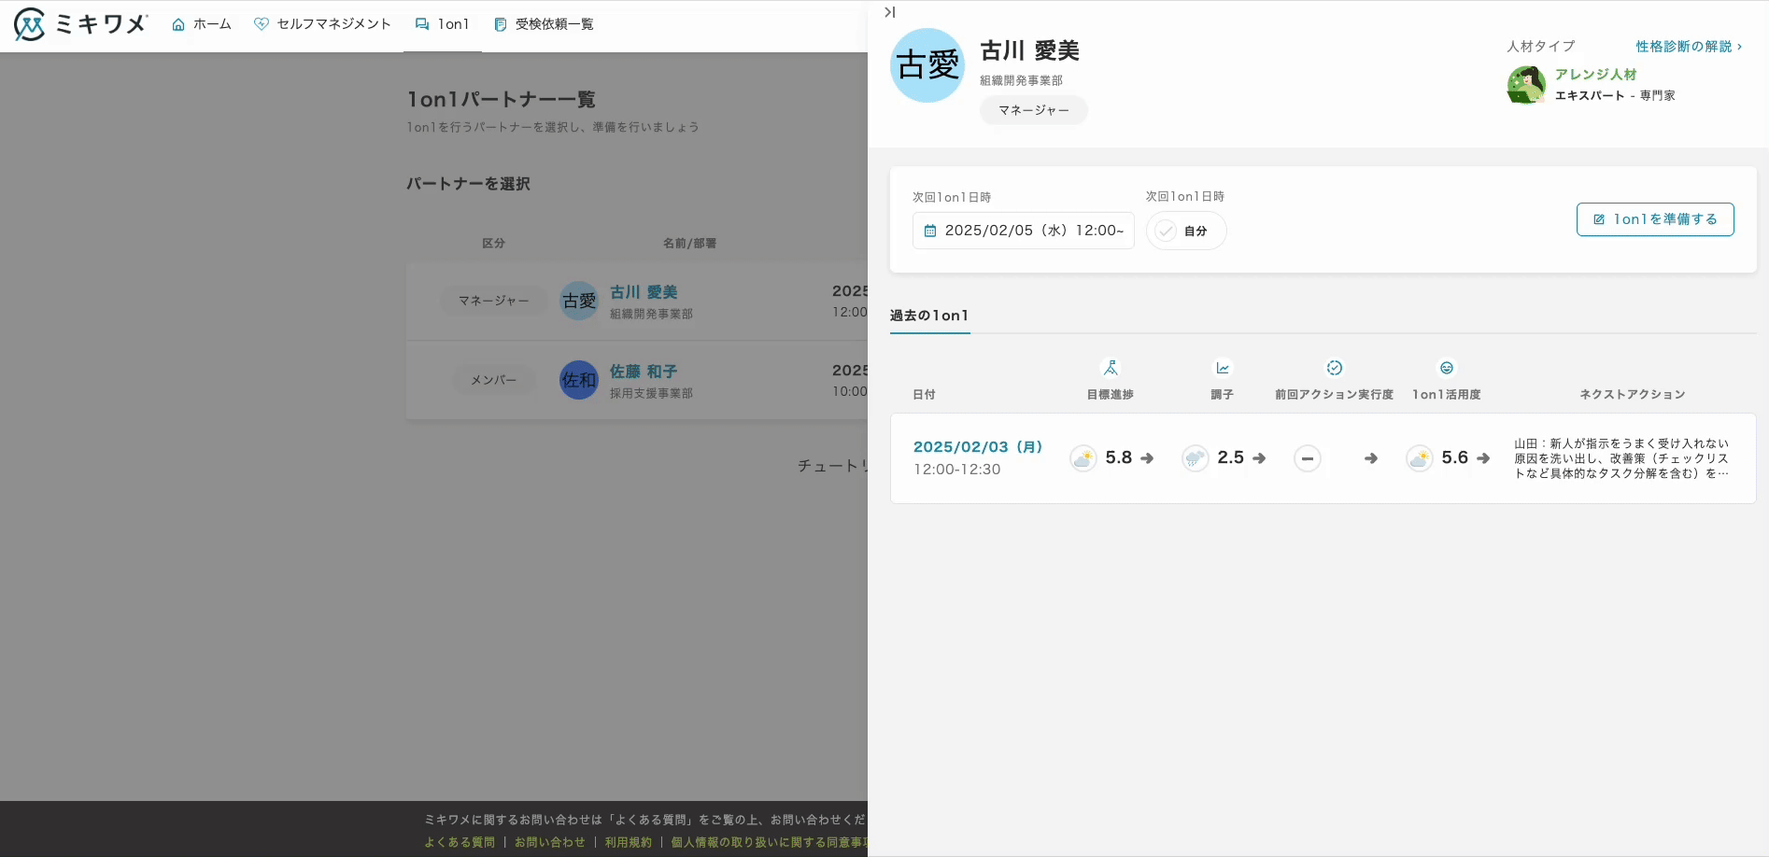
Task: Navigate to ホーム
Action: click(x=202, y=24)
